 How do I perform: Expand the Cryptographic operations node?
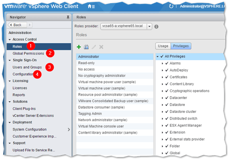coord(162,91)
